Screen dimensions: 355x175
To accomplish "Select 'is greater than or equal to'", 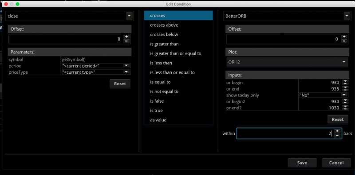I will (x=178, y=54).
